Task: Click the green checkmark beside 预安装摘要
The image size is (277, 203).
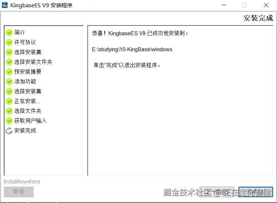Action: point(9,72)
